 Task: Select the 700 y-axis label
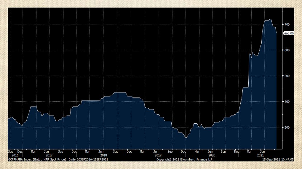point(287,24)
